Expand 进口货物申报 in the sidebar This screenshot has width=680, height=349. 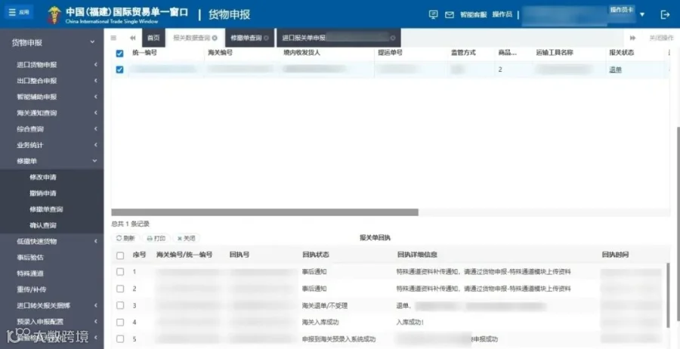point(52,65)
